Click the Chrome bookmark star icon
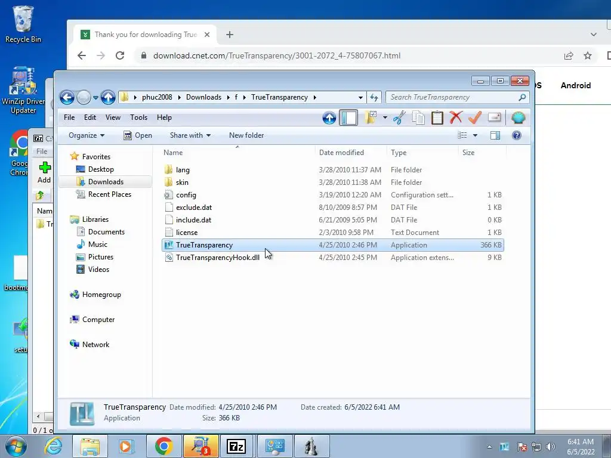 588,55
